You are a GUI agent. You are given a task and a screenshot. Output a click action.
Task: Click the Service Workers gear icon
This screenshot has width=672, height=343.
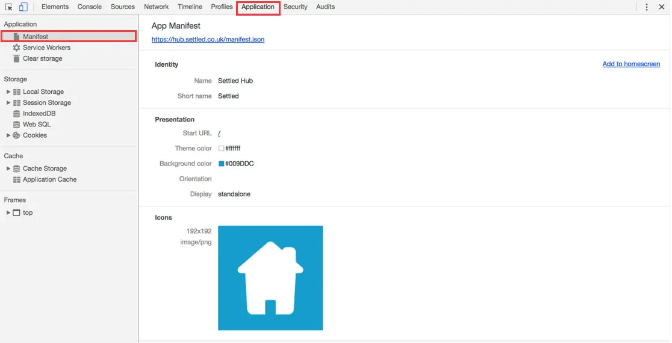(16, 48)
